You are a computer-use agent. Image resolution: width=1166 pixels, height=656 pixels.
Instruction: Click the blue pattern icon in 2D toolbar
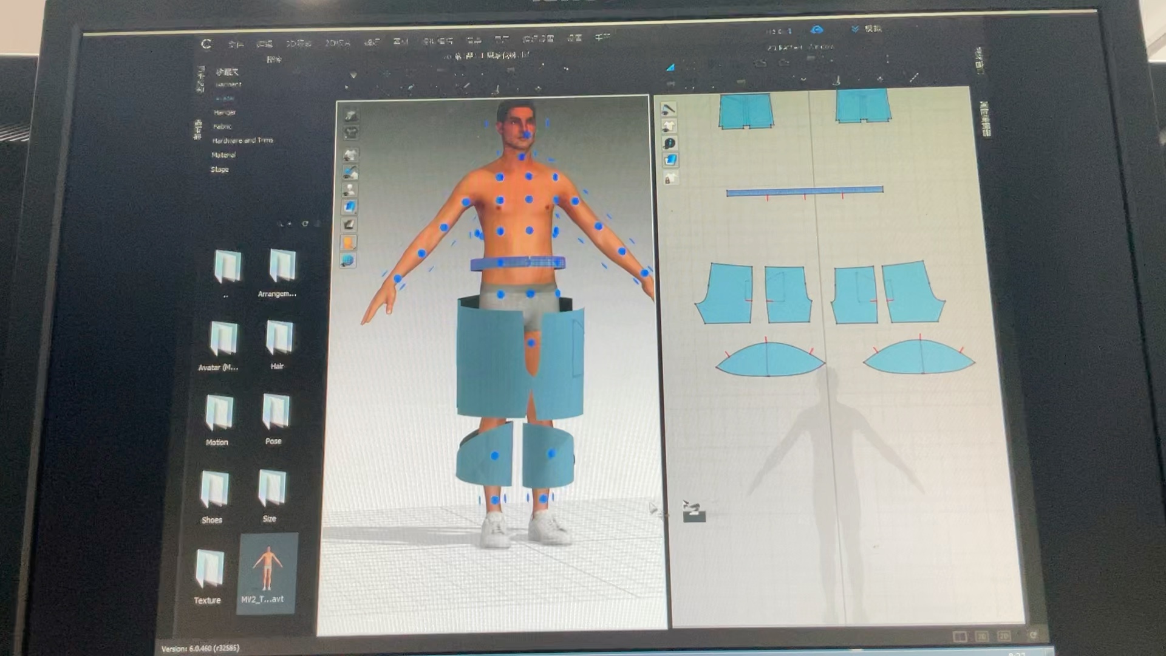point(670,160)
